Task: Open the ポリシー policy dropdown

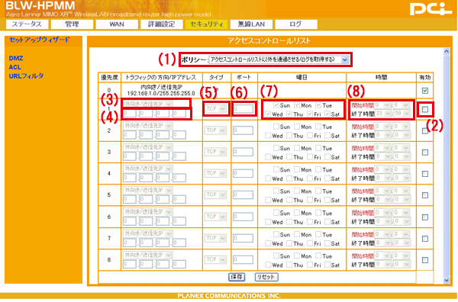Action: pos(279,59)
